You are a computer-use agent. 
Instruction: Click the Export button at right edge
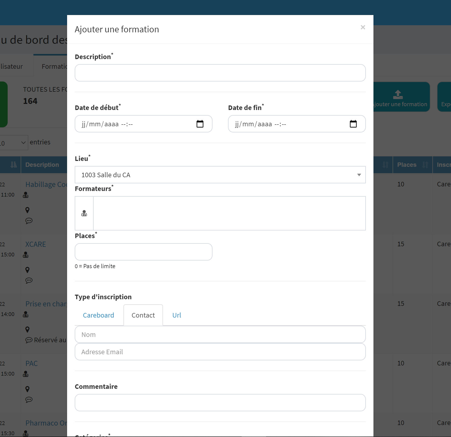point(444,97)
